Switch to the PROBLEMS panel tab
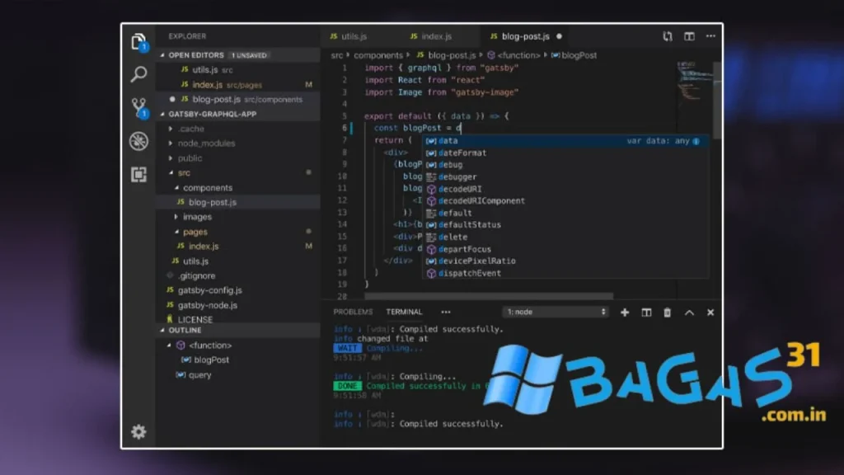 [353, 313]
